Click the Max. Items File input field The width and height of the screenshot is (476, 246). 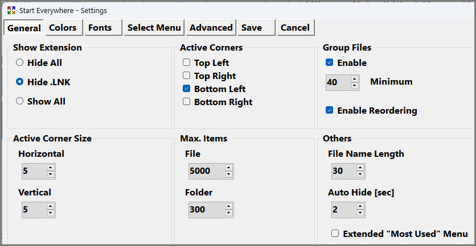tap(206, 170)
